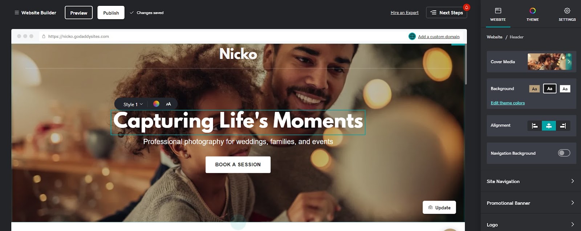Open the Style 1 dropdown
The image size is (581, 231).
tap(133, 104)
